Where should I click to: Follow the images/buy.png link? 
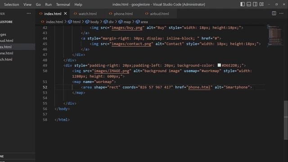point(127,28)
